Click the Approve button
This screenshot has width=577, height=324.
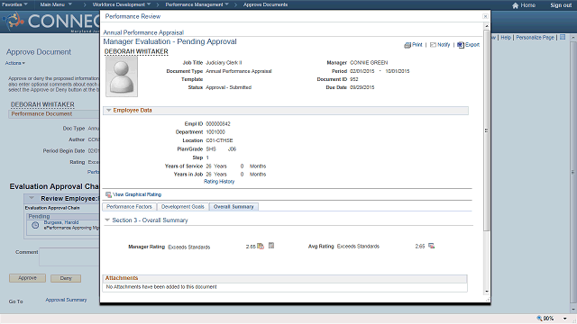[28, 278]
